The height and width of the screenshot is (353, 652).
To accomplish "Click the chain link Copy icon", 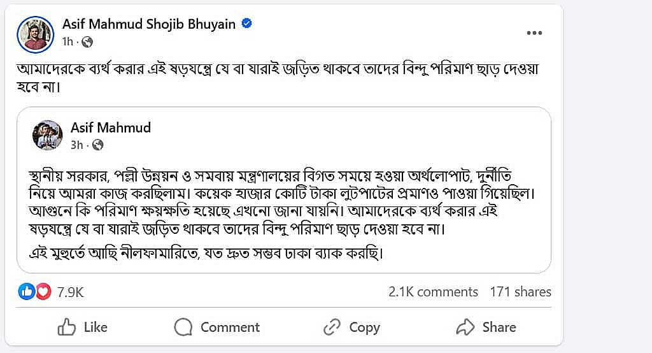I will point(332,327).
